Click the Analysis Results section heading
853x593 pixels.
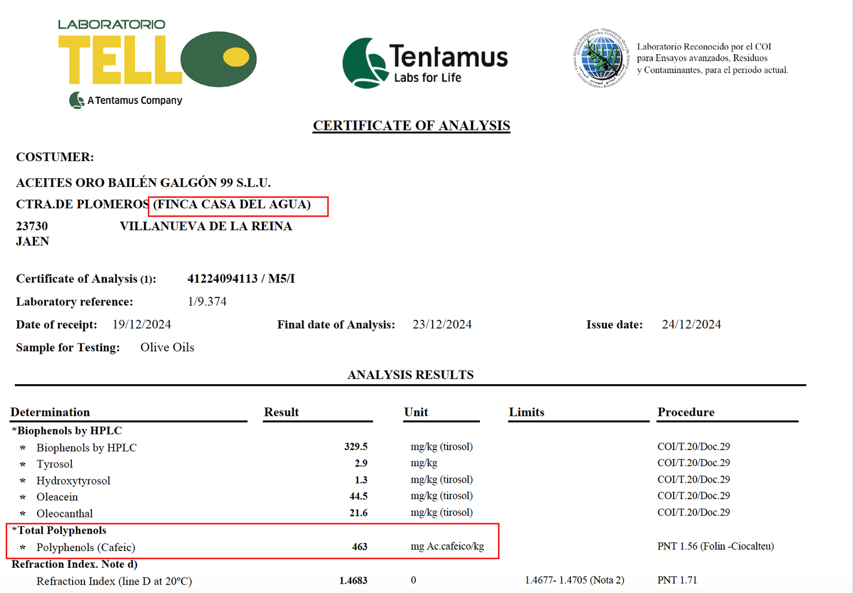click(x=410, y=375)
